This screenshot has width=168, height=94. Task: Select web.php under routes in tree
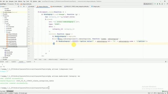(7, 56)
